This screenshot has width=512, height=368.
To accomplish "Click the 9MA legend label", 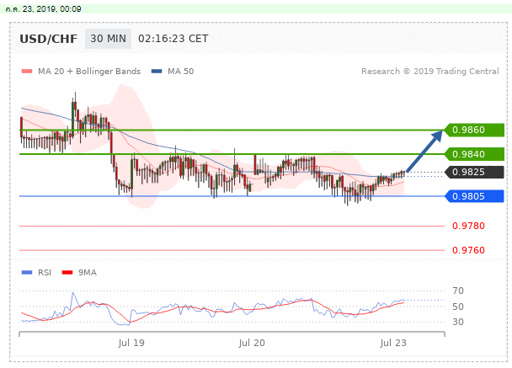I will [88, 272].
